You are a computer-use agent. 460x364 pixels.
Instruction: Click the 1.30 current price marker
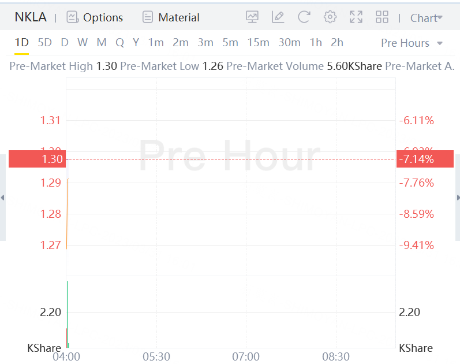point(37,159)
